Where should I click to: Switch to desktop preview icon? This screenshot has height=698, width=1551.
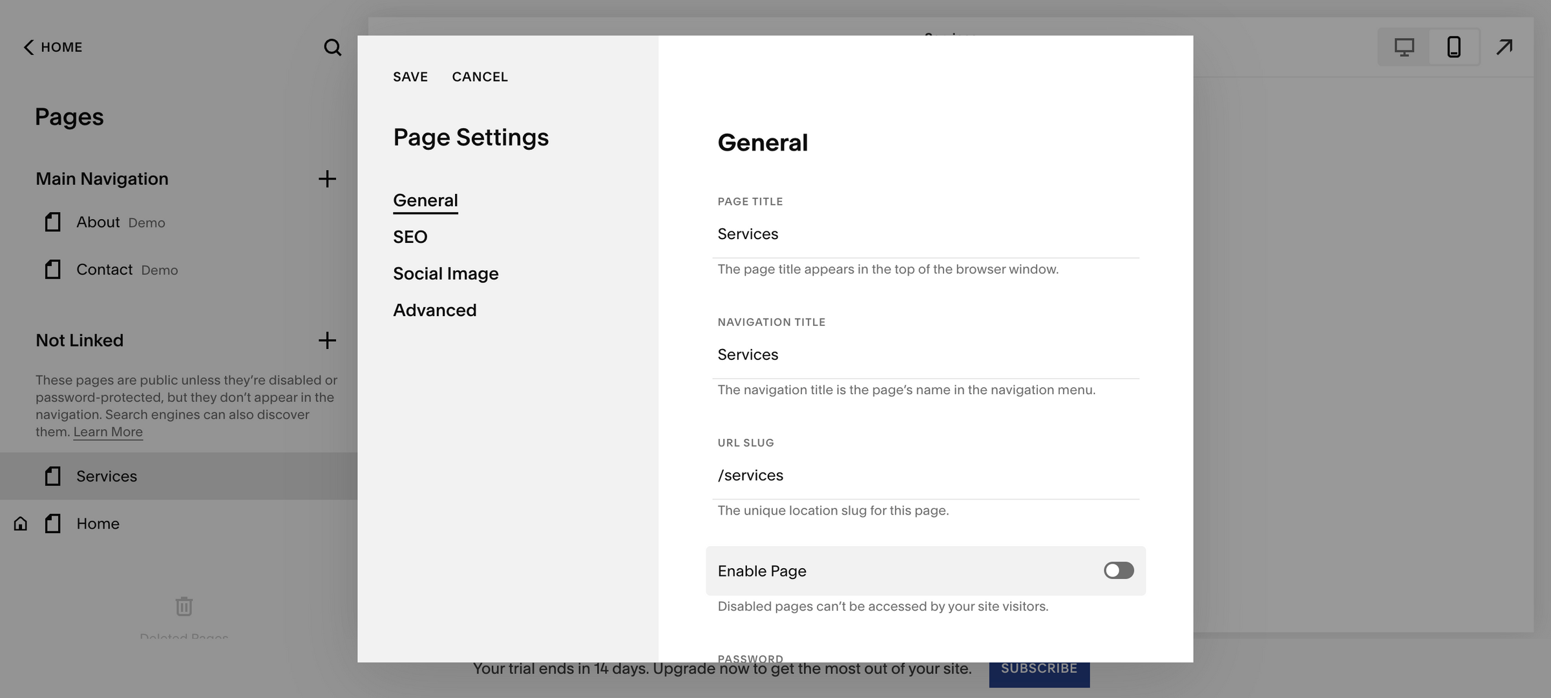click(x=1404, y=47)
